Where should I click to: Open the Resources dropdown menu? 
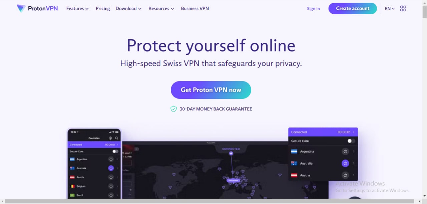tap(161, 8)
